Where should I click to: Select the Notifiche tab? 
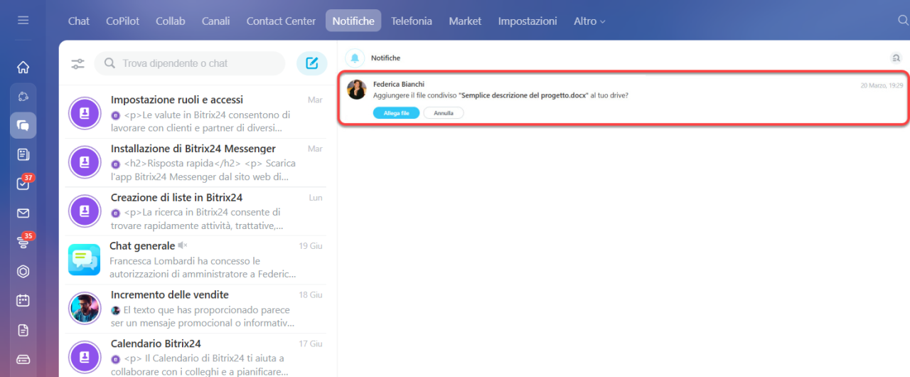[353, 21]
